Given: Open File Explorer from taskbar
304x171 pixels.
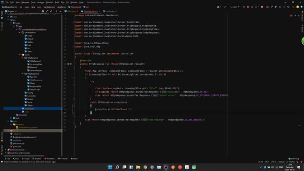Looking at the screenshot, I should [138, 167].
